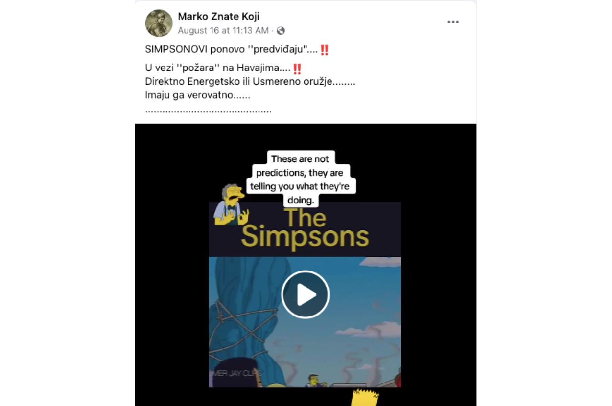Open the post options three-dot menu
Screen dimensions: 612x406
pos(453,22)
